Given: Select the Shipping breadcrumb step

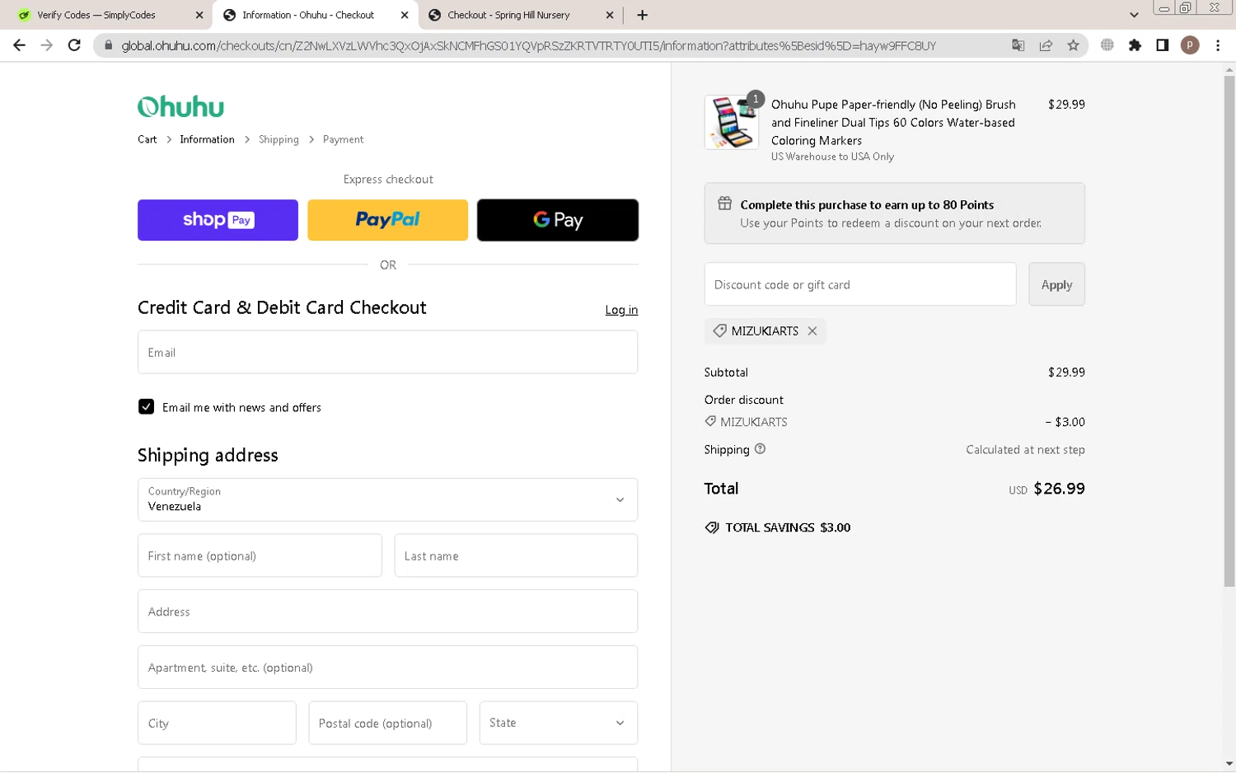Looking at the screenshot, I should [279, 139].
